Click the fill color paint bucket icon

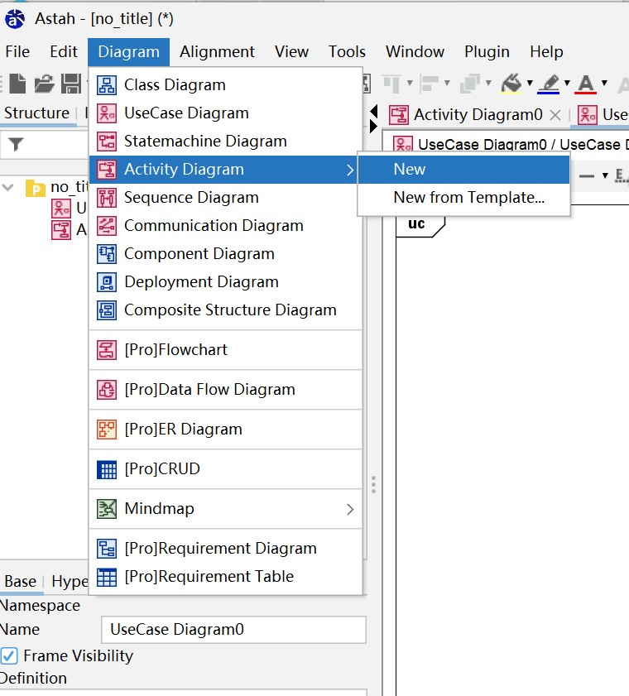[x=511, y=84]
